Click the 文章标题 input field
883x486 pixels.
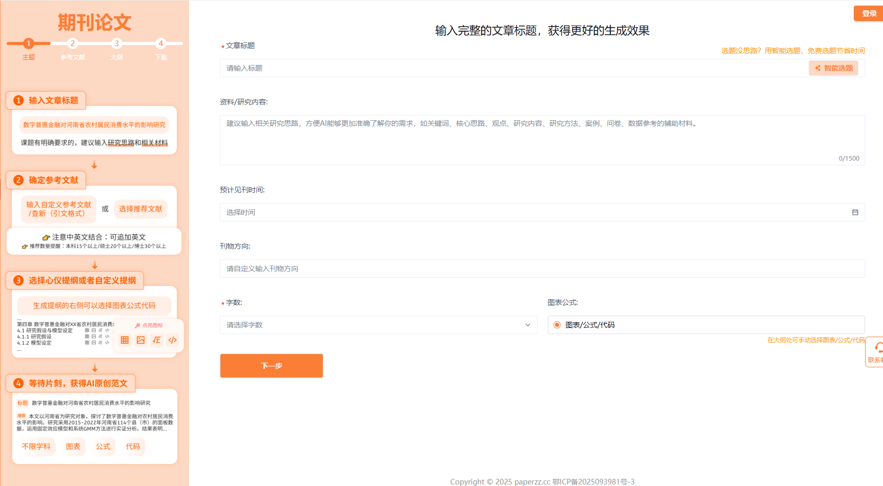(512, 68)
